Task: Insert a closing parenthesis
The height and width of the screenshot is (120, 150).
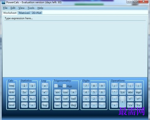Action: 138,86
